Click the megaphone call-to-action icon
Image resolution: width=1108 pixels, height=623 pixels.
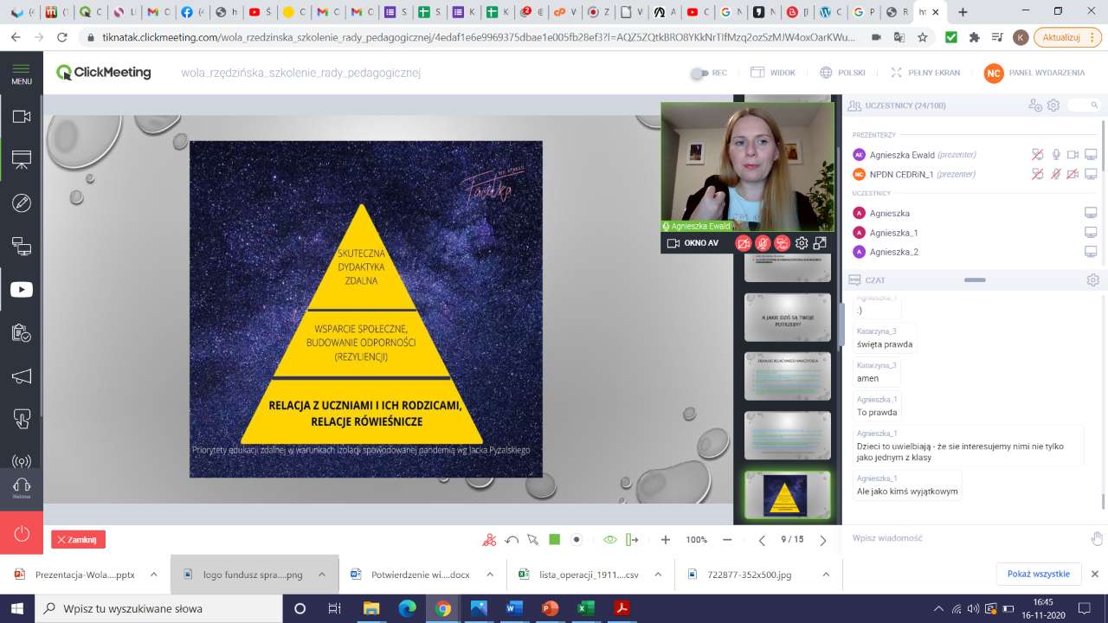(22, 376)
